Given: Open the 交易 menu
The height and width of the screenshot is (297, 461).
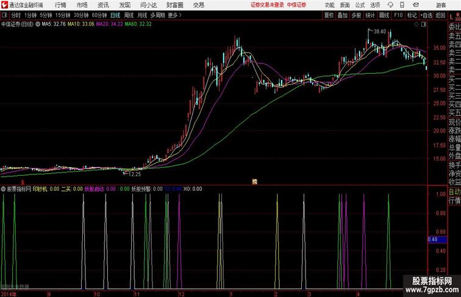Looking at the screenshot, I should pos(198,5).
